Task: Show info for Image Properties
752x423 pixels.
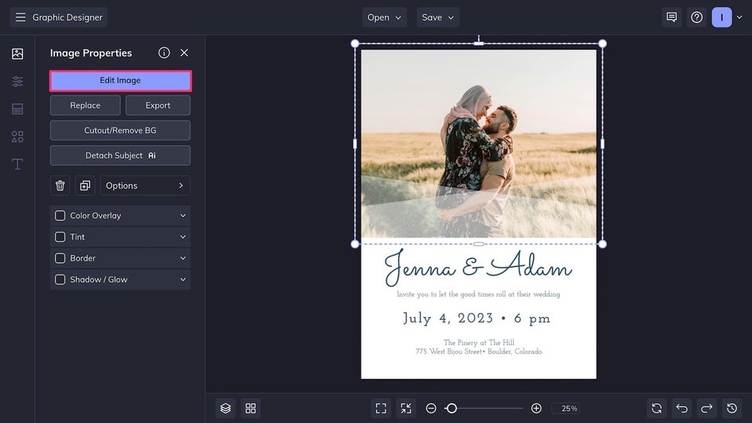Action: click(164, 53)
